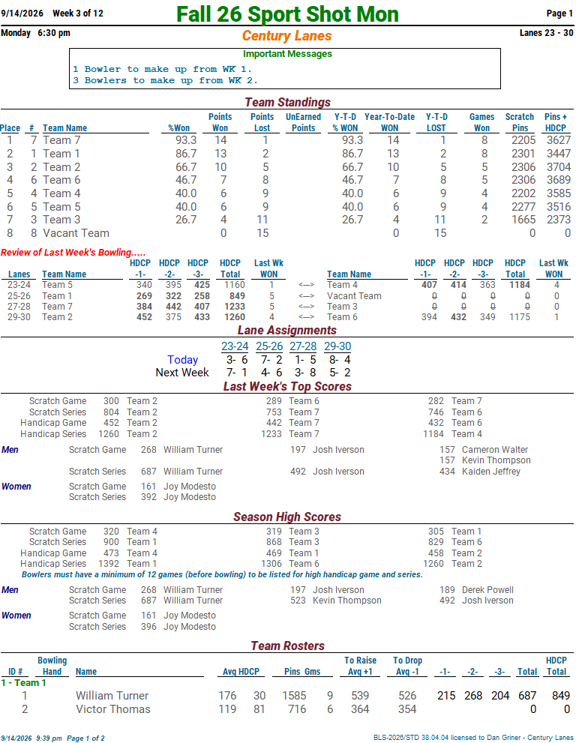The height and width of the screenshot is (743, 576).
Task: Click the 'Scratch Pins' column header
Action: 520,122
